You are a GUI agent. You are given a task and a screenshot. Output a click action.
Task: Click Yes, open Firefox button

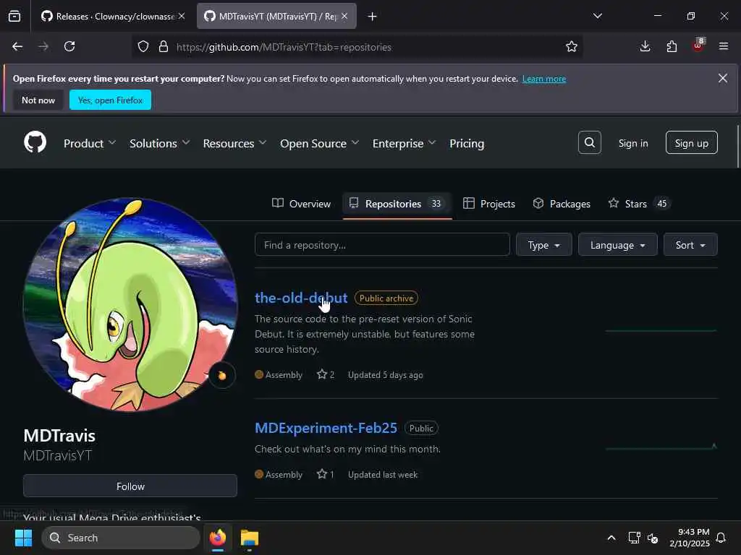tap(110, 100)
